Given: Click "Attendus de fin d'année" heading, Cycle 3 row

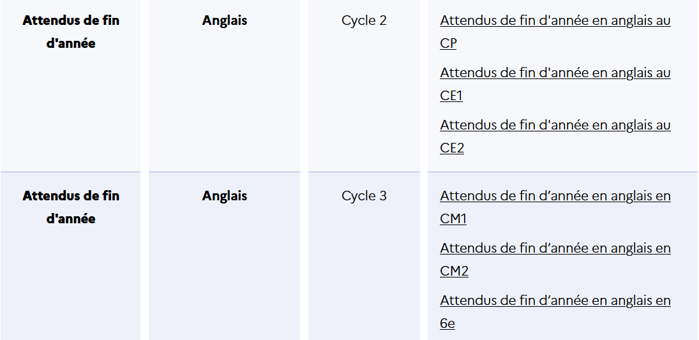Looking at the screenshot, I should 71,207.
